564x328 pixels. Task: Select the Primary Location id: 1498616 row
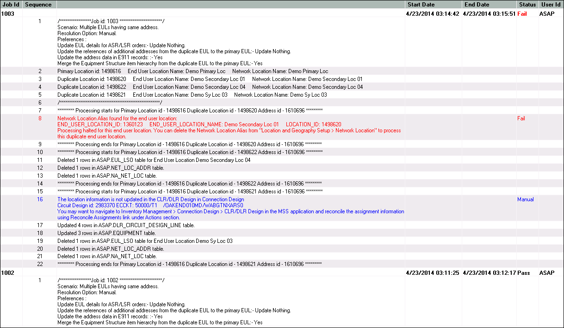tap(282, 71)
